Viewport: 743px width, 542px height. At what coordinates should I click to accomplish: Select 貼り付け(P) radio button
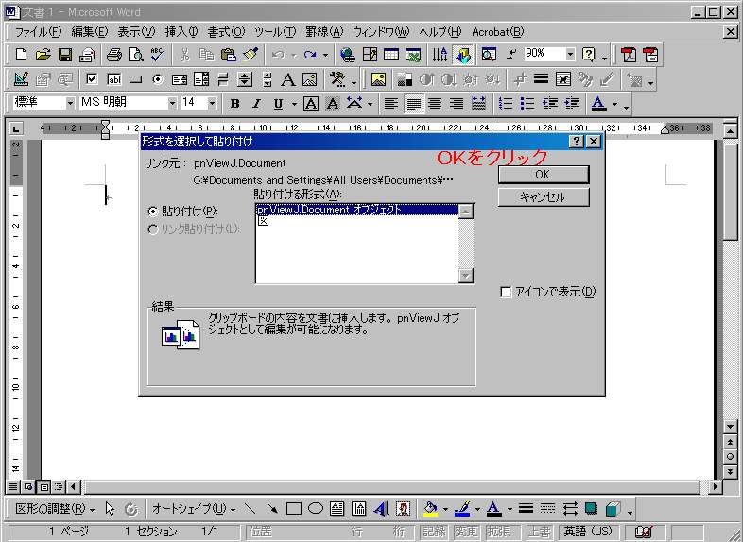[x=152, y=212]
